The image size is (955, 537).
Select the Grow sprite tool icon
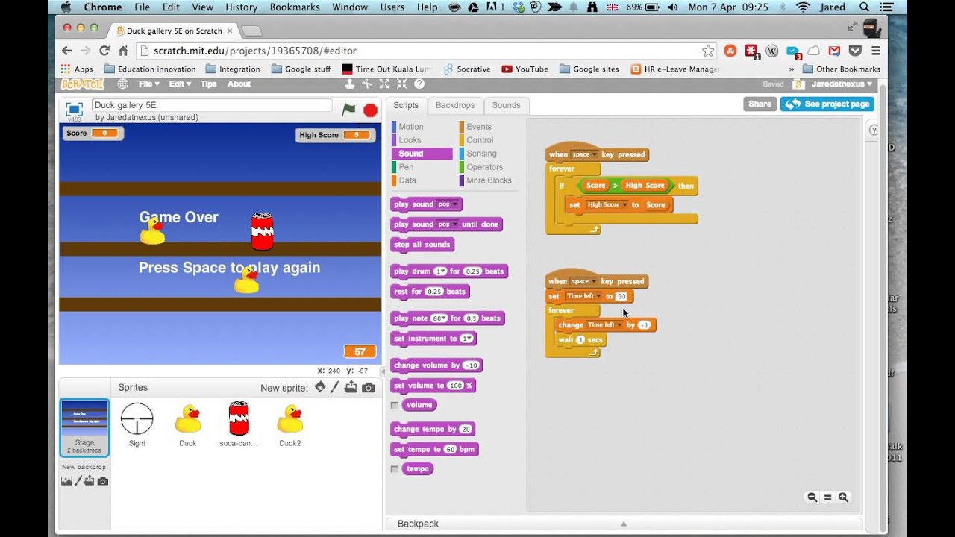(384, 84)
